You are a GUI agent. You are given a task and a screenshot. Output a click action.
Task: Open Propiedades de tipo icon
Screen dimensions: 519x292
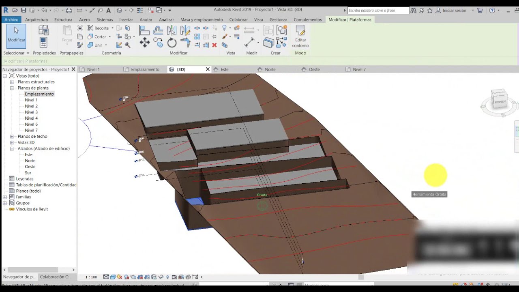tap(43, 30)
